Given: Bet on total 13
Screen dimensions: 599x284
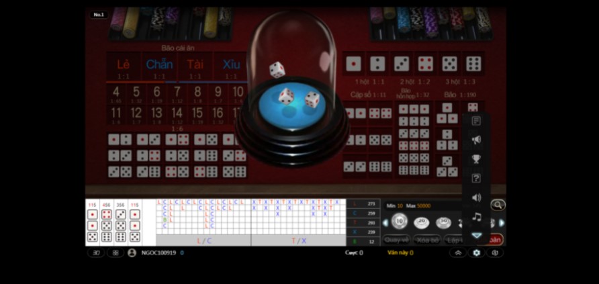Looking at the screenshot, I should coord(156,115).
